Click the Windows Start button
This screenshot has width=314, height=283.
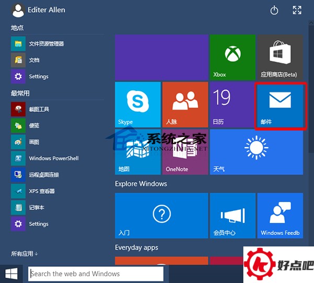tap(11, 274)
